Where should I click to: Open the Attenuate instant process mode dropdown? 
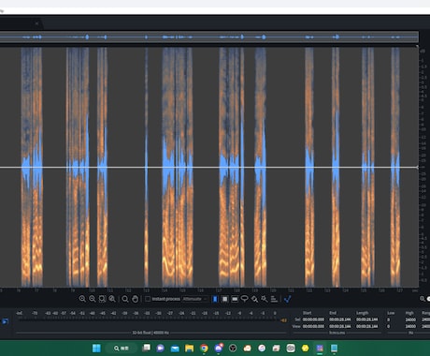pos(195,299)
